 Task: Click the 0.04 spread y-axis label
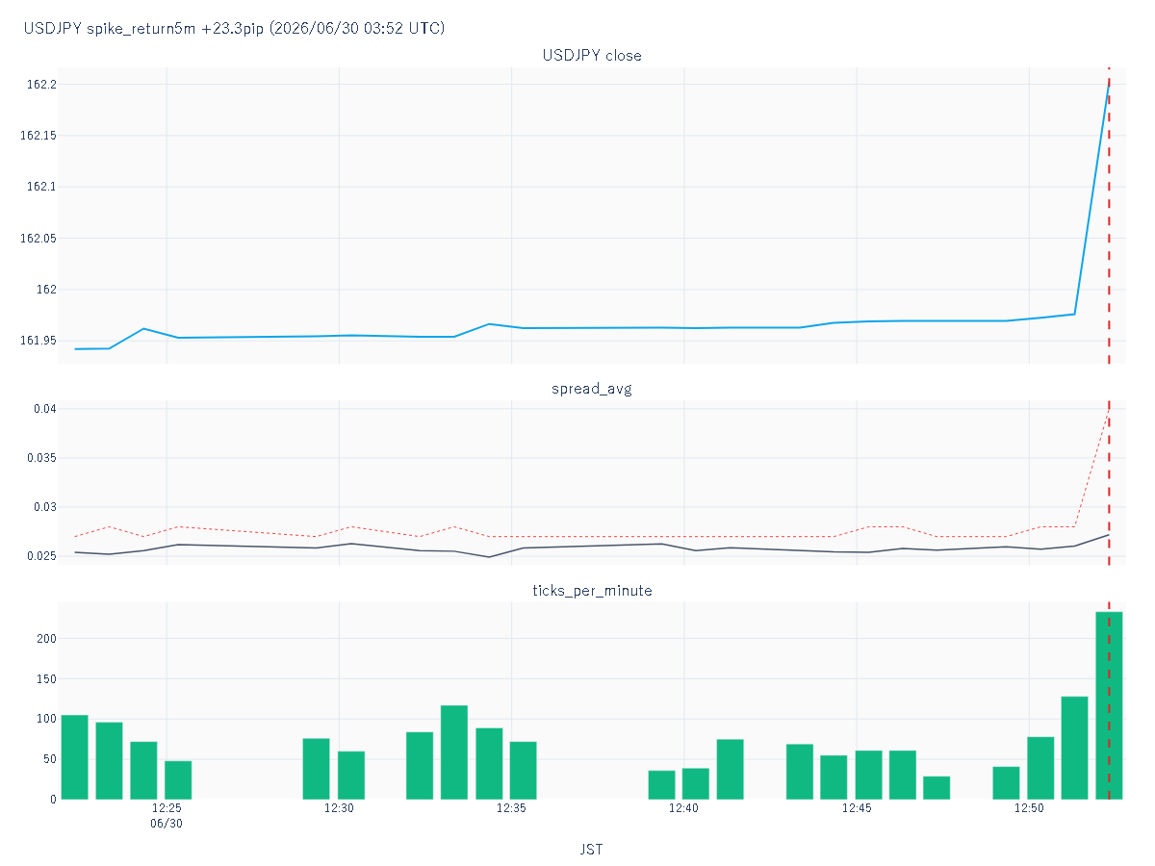click(44, 409)
